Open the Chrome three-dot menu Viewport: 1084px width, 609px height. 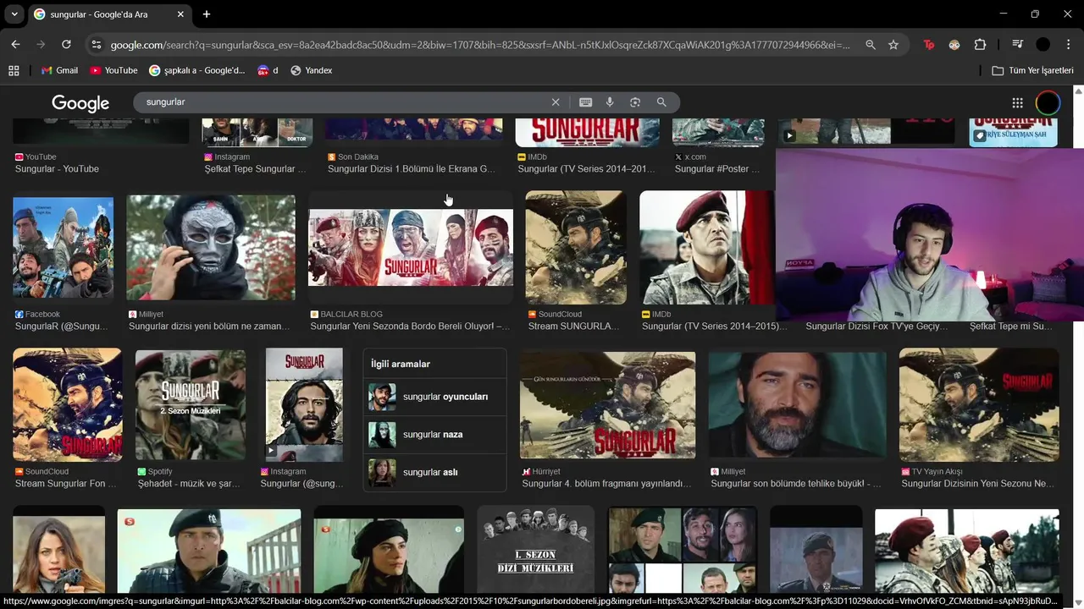1067,45
